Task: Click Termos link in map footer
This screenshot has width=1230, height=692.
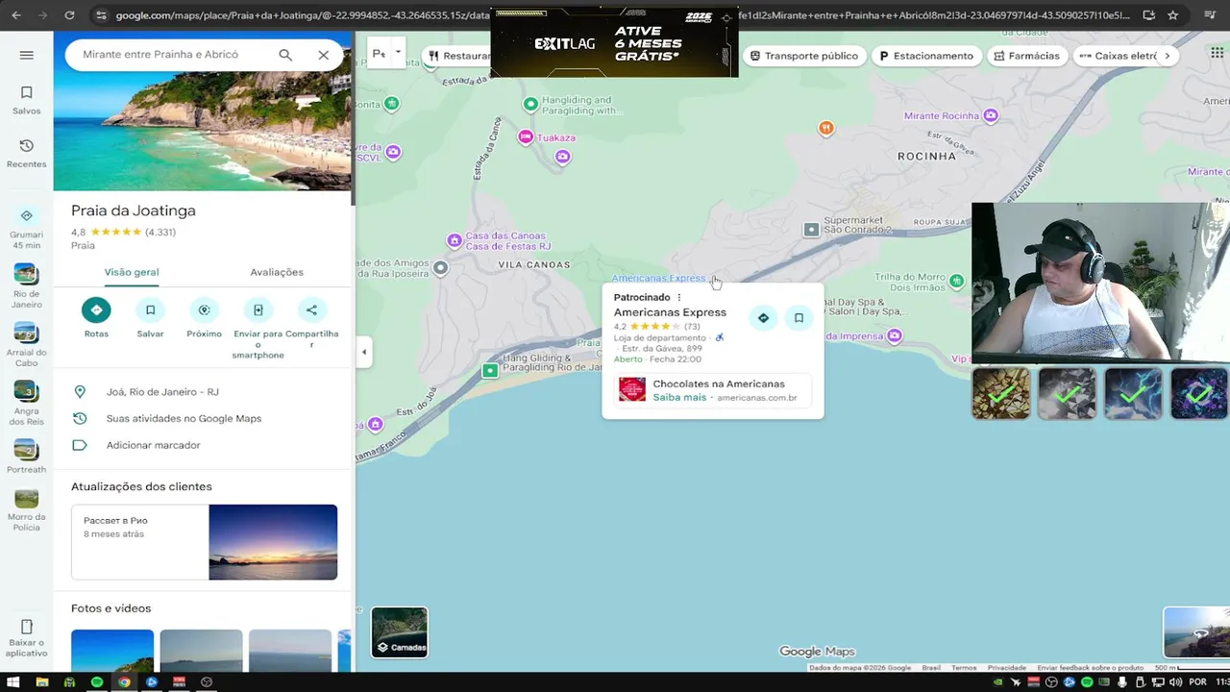Action: (x=964, y=668)
